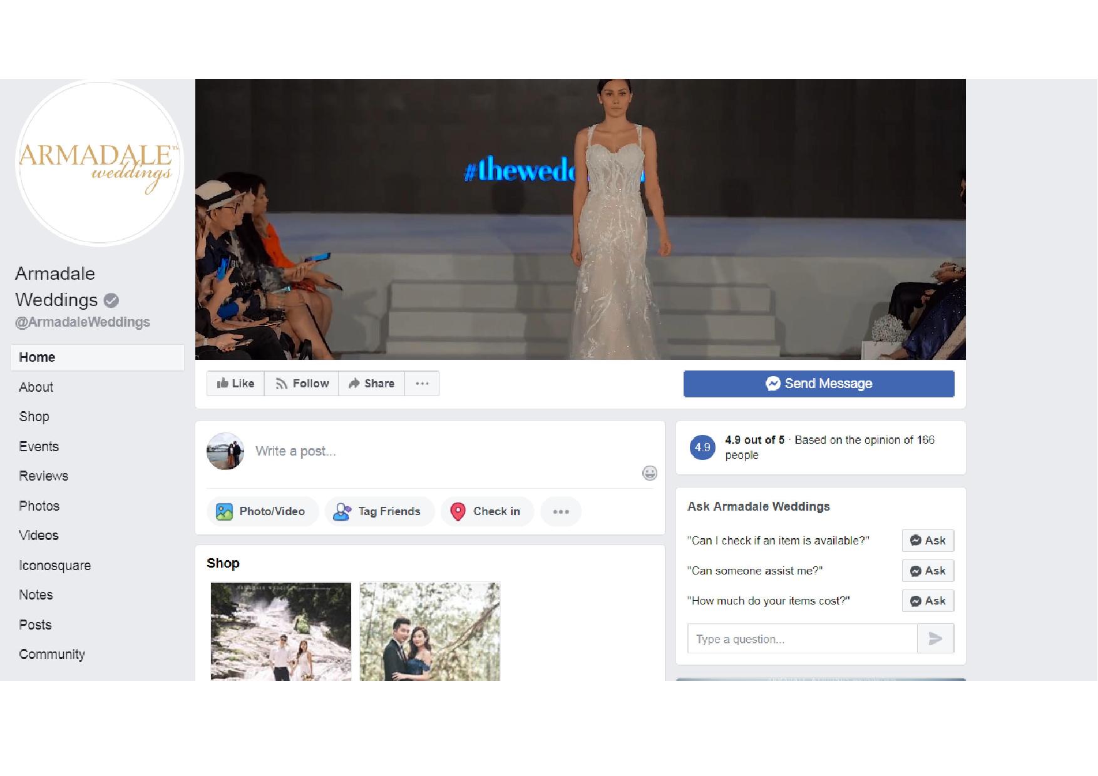The image size is (1098, 776).
Task: Open the Iconosquare tab
Action: point(55,566)
